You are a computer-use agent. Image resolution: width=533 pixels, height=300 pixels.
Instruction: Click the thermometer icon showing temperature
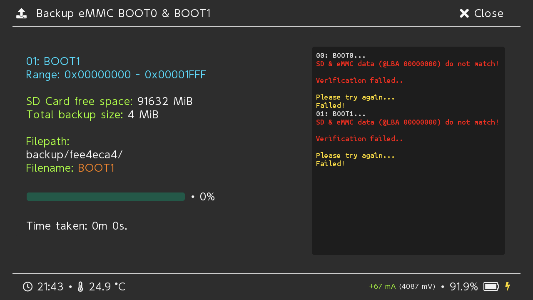click(x=80, y=287)
